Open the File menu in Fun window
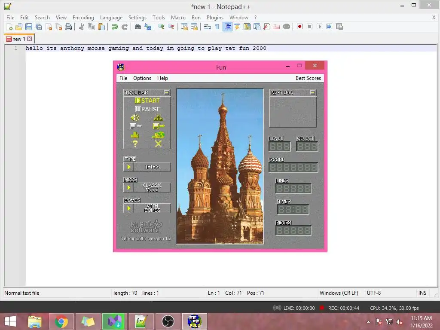 (123, 78)
